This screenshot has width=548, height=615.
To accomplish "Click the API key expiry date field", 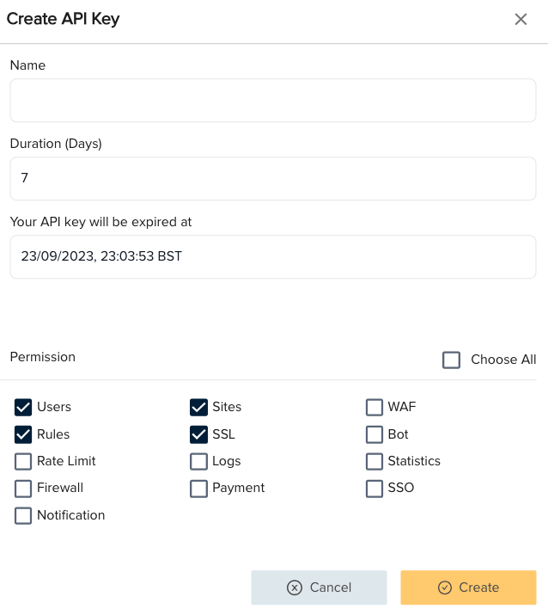I will click(273, 256).
